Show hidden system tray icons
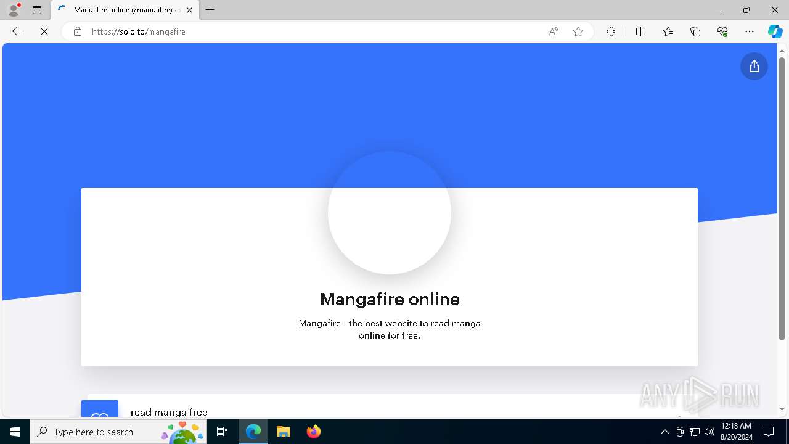This screenshot has width=789, height=444. [x=664, y=432]
